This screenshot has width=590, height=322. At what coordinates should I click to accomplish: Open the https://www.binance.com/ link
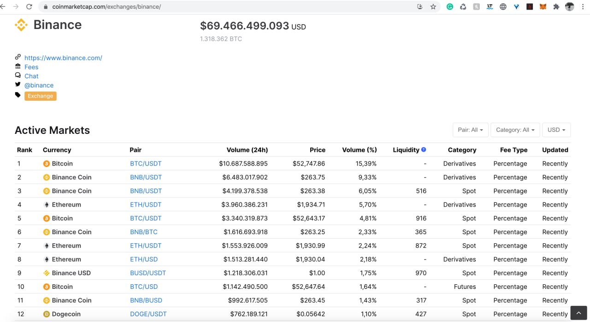63,58
